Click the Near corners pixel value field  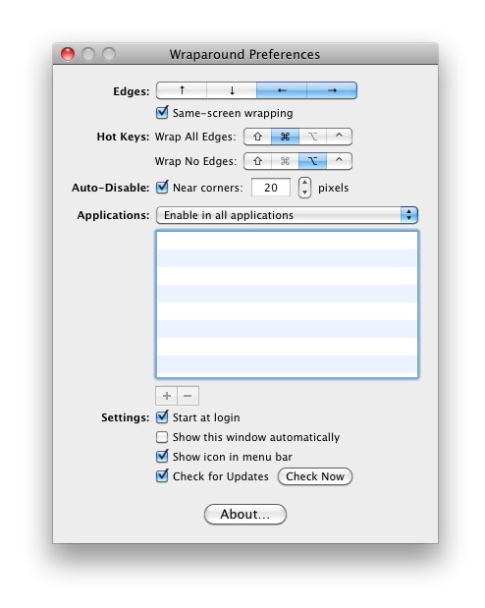(x=271, y=188)
